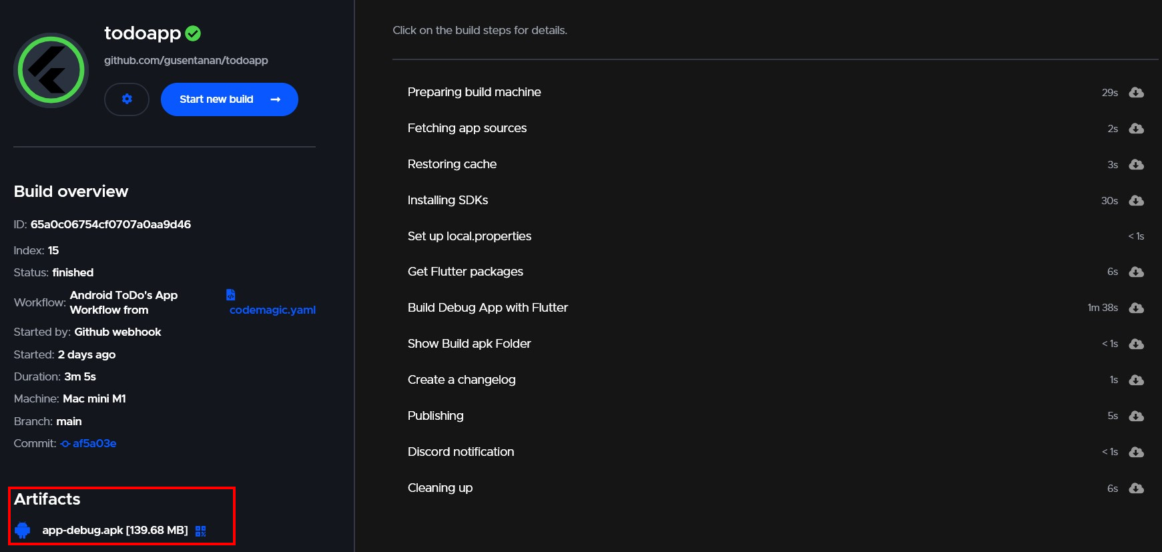Click the Status value finished
The image size is (1162, 552).
[73, 272]
